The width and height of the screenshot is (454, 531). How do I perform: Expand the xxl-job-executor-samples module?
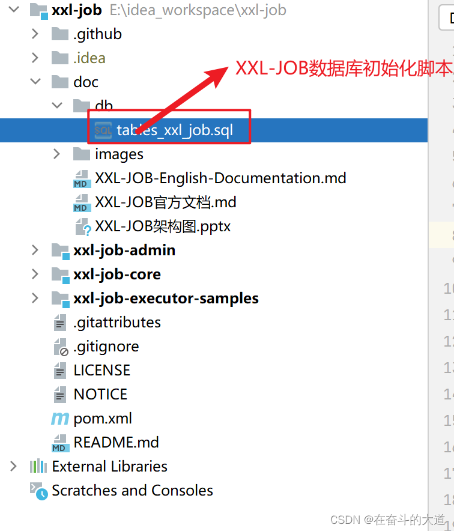pos(35,299)
